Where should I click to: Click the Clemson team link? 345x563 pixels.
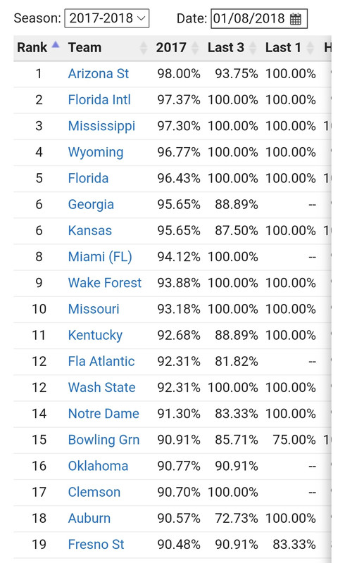click(x=94, y=492)
